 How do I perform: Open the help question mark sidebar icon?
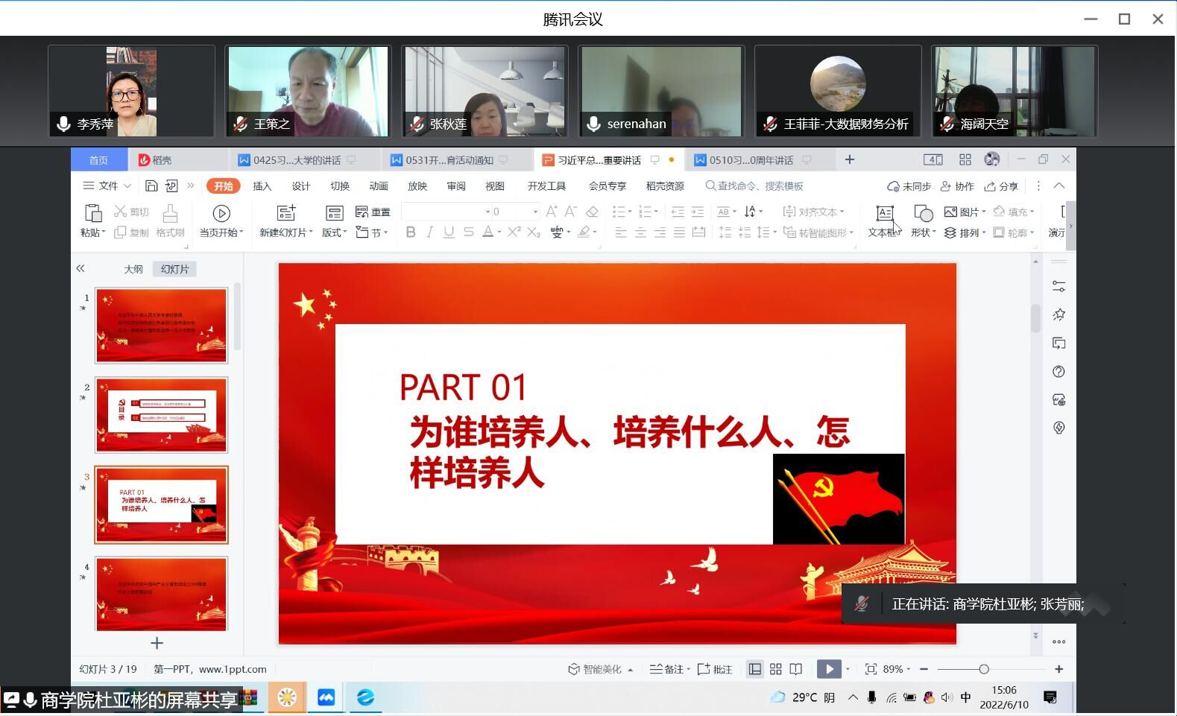tap(1058, 372)
